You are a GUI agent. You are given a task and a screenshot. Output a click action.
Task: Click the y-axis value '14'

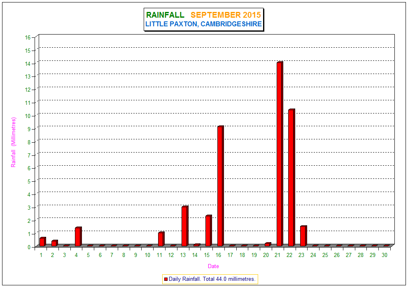pyautogui.click(x=28, y=64)
